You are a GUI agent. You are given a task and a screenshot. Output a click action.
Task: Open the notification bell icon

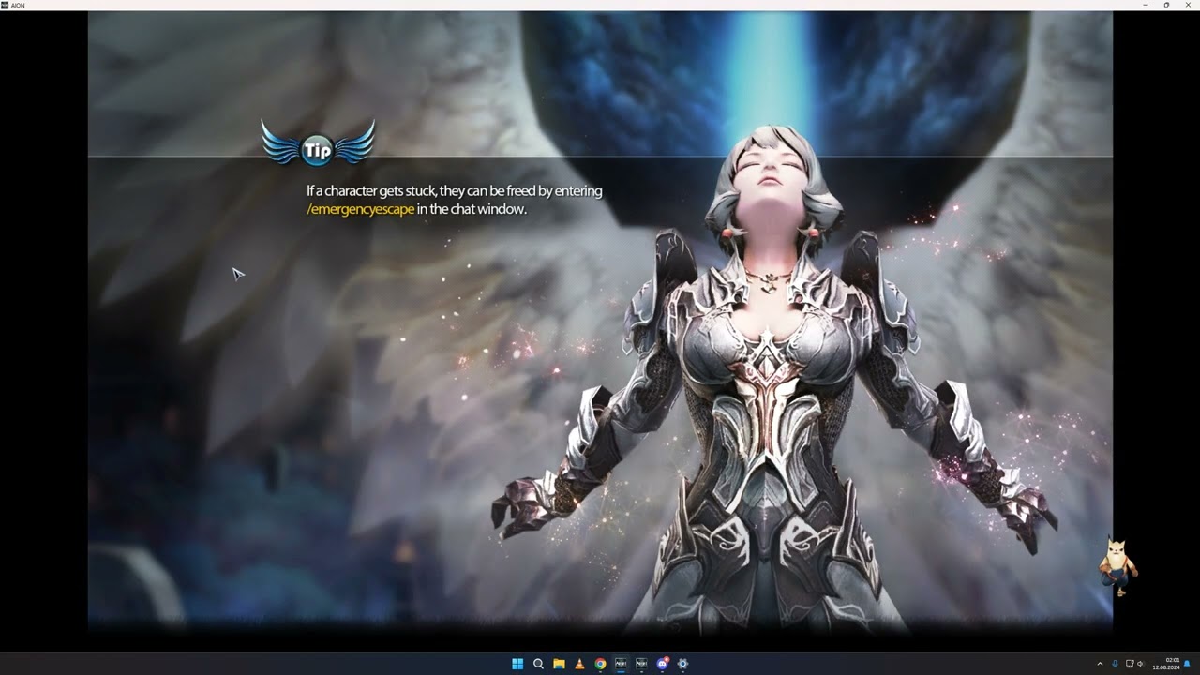coord(1187,664)
